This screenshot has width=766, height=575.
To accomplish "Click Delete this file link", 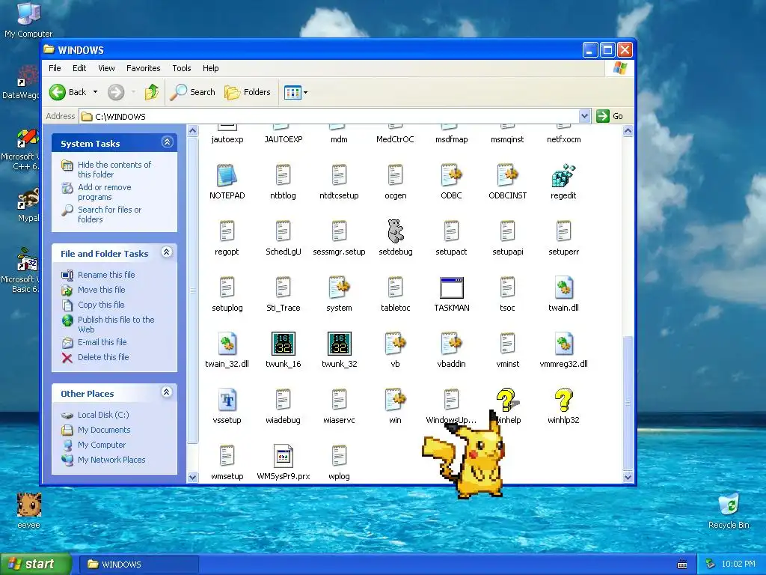I will pos(103,357).
